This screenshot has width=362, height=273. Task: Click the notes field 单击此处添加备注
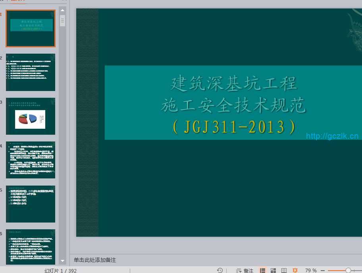pos(95,260)
